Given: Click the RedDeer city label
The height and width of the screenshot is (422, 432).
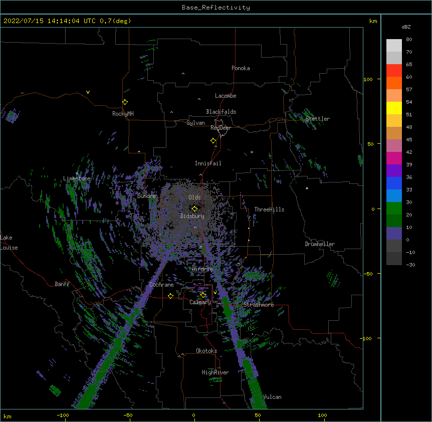Looking at the screenshot, I should pyautogui.click(x=221, y=128).
